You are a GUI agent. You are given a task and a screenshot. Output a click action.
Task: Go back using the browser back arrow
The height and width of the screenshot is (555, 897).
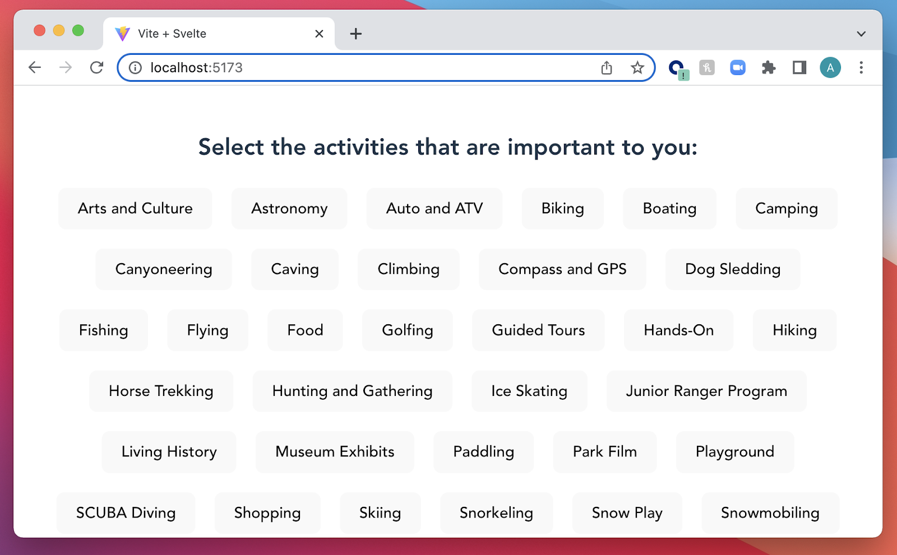pos(35,68)
